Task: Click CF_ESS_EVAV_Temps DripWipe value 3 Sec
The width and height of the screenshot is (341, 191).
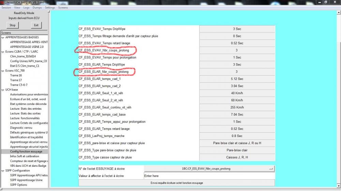Action: [x=237, y=29]
